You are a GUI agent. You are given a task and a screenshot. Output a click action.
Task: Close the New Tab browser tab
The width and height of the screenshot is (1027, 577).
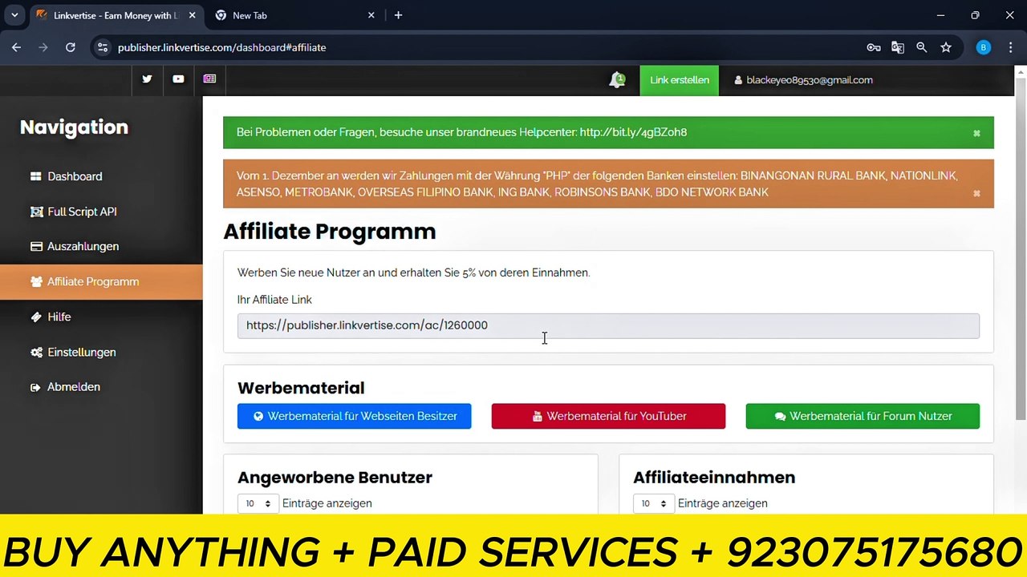point(371,15)
